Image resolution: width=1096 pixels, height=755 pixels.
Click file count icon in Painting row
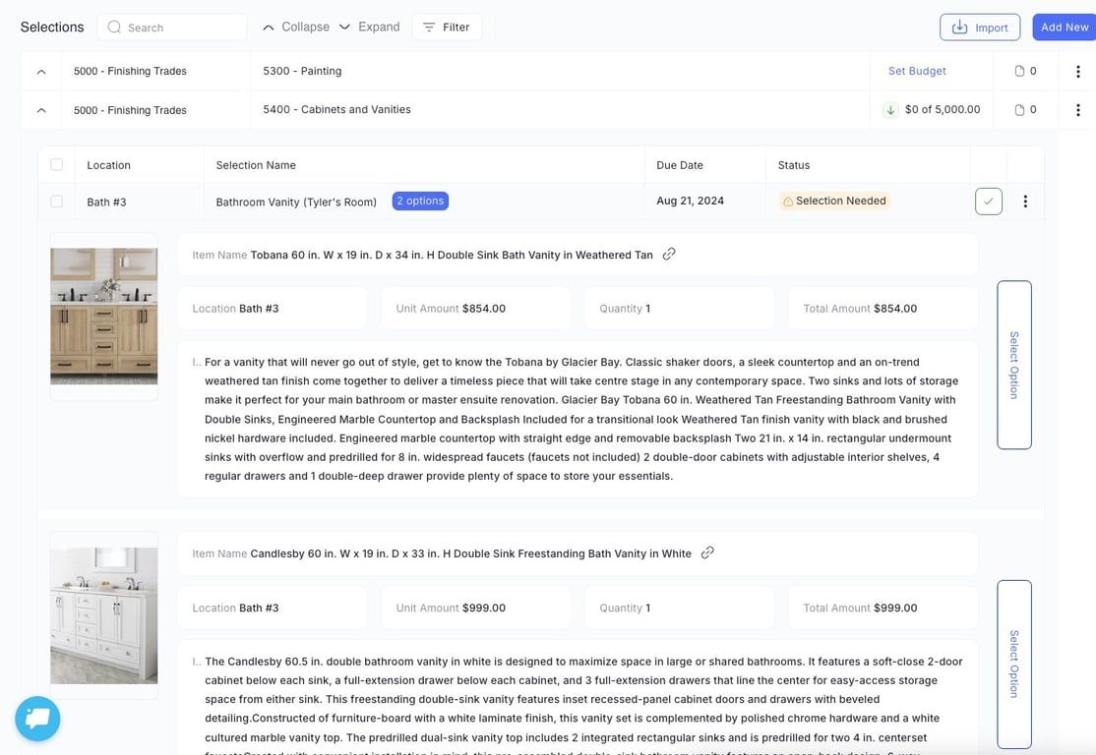click(x=1019, y=71)
